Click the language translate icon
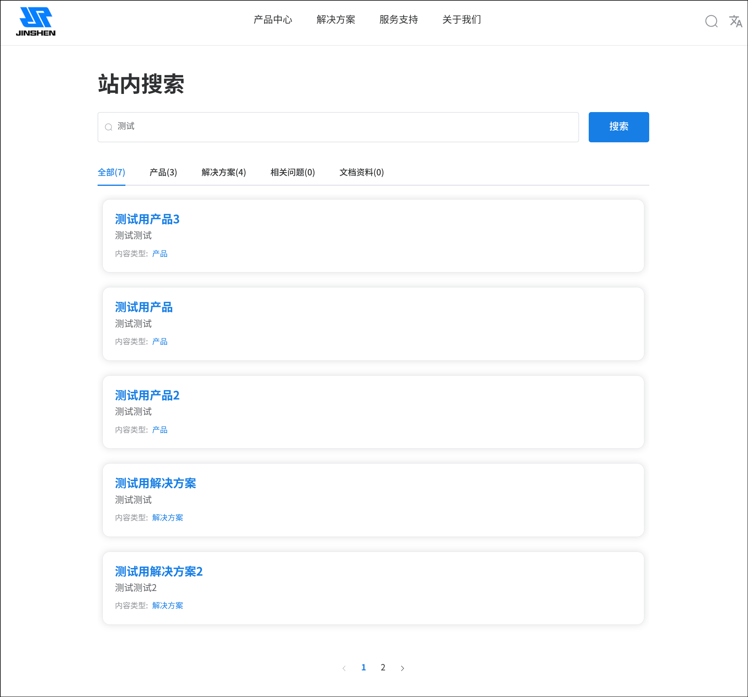Viewport: 748px width, 697px height. (x=735, y=21)
